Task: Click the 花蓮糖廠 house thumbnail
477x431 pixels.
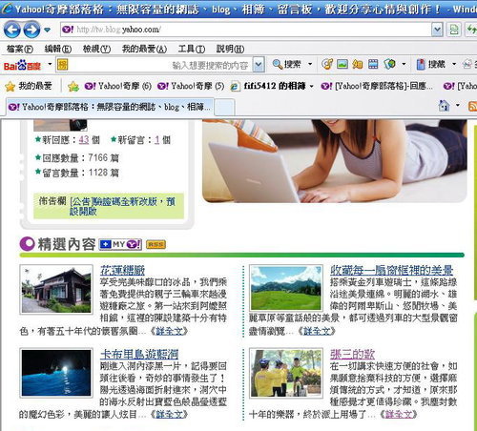Action: 56,290
